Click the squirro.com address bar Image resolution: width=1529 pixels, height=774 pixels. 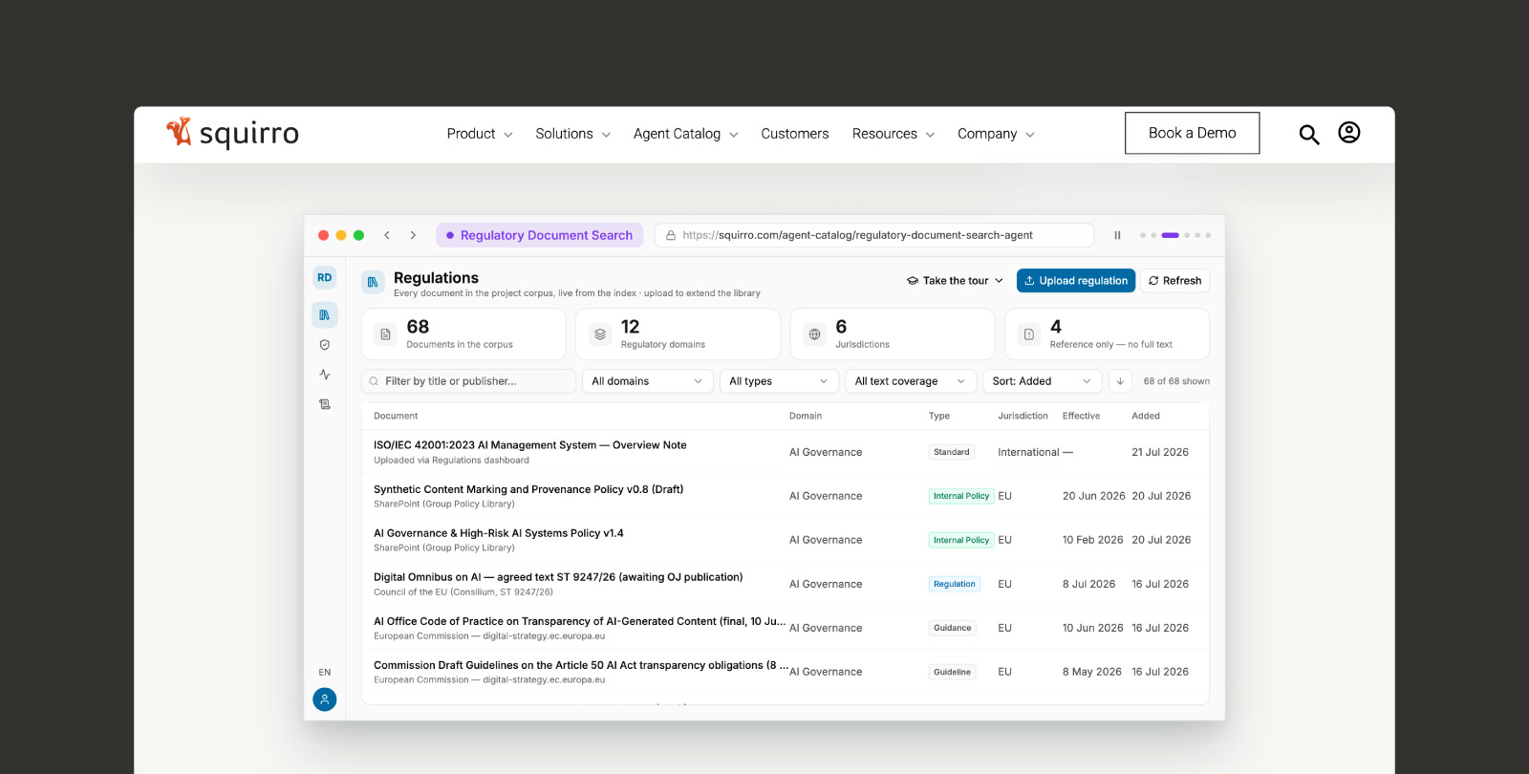[874, 235]
